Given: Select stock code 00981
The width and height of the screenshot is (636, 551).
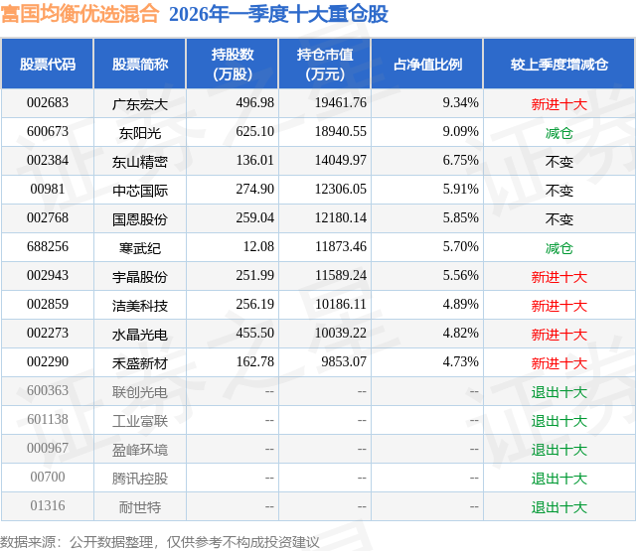Looking at the screenshot, I should click(48, 190).
